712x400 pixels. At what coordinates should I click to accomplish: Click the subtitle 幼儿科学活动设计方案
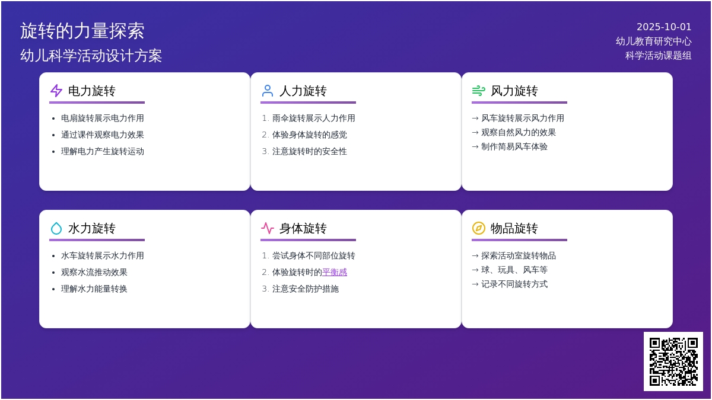(91, 56)
